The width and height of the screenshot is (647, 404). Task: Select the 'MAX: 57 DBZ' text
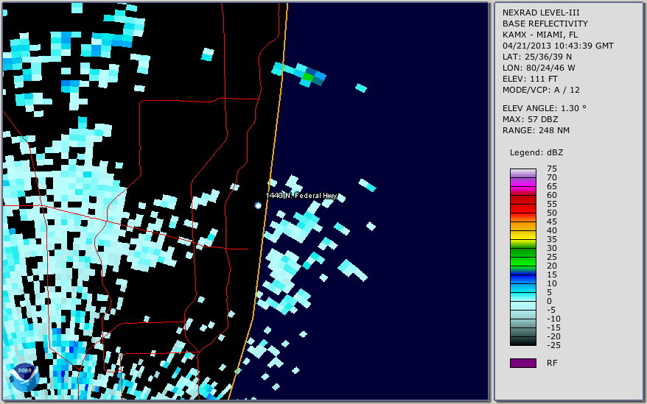[530, 119]
